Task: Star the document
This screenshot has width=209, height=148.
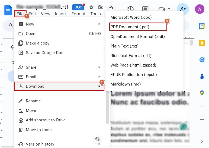Action: [x=91, y=7]
